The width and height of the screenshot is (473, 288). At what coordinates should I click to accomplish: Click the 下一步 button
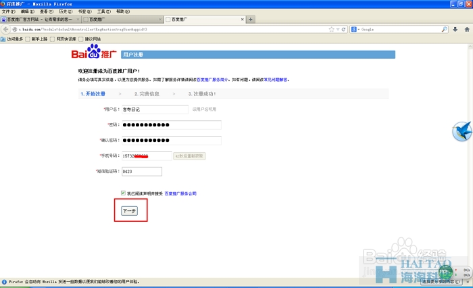pos(128,211)
